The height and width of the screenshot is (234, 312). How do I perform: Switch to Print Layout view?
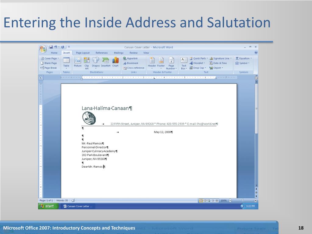tap(201, 200)
